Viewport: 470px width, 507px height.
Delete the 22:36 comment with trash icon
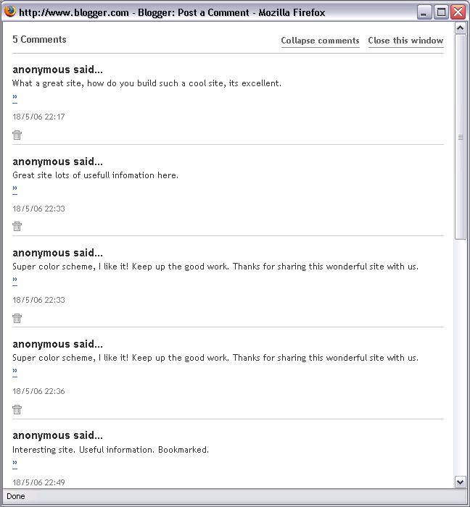click(17, 410)
